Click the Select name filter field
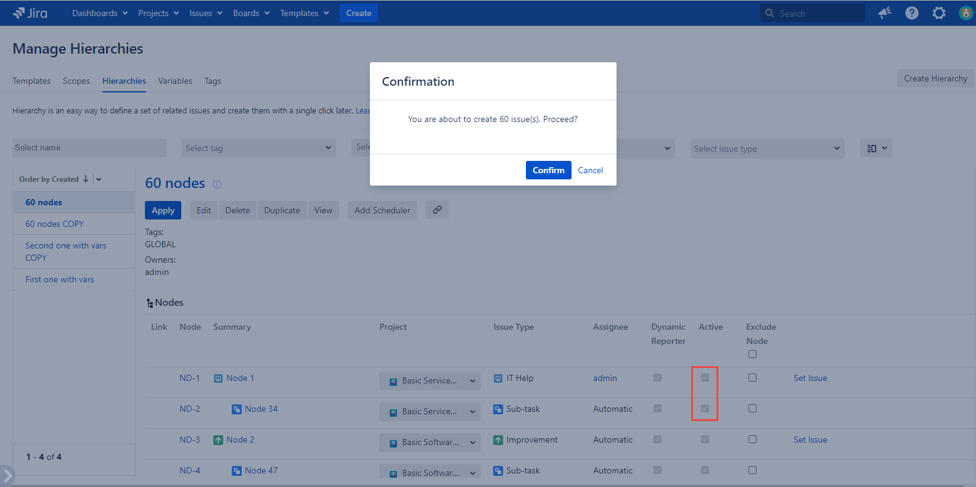This screenshot has height=487, width=976. pos(89,148)
